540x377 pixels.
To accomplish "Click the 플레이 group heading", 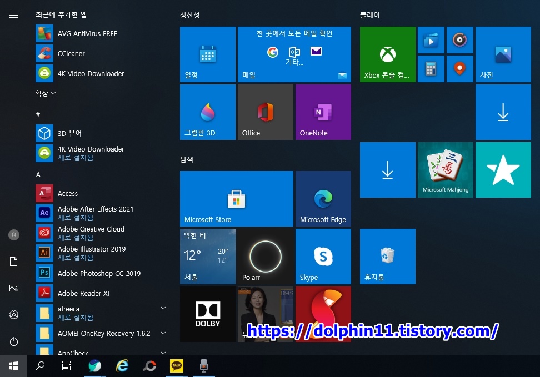I will pos(370,15).
